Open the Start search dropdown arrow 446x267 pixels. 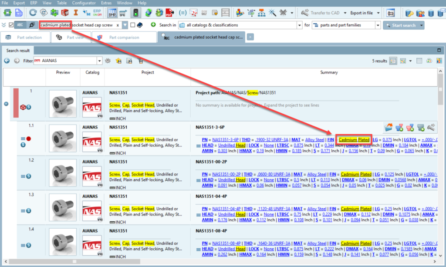(x=422, y=25)
